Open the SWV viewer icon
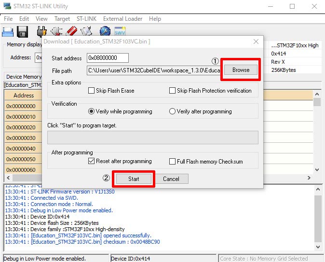Screen dimensions: 325x262 (120, 31)
